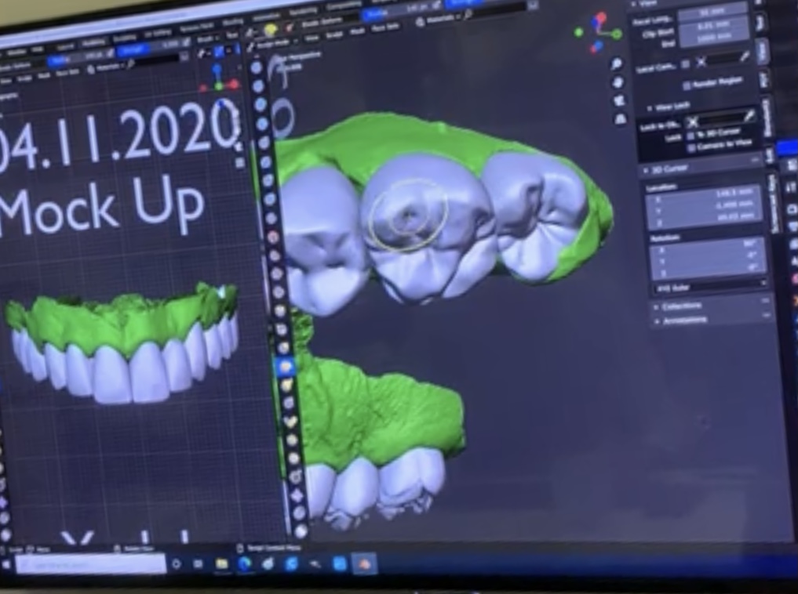The width and height of the screenshot is (798, 594).
Task: Select the Blob sculpt brush tool
Action: coord(270,199)
